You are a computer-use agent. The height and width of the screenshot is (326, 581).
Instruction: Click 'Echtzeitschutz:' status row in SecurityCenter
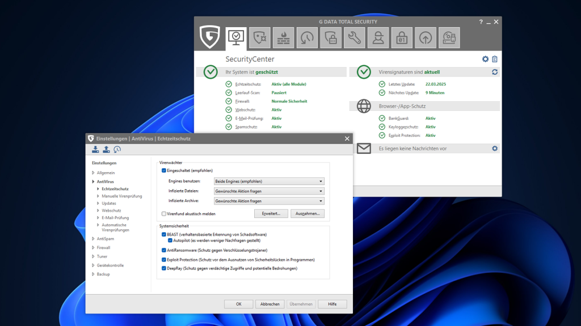point(266,84)
